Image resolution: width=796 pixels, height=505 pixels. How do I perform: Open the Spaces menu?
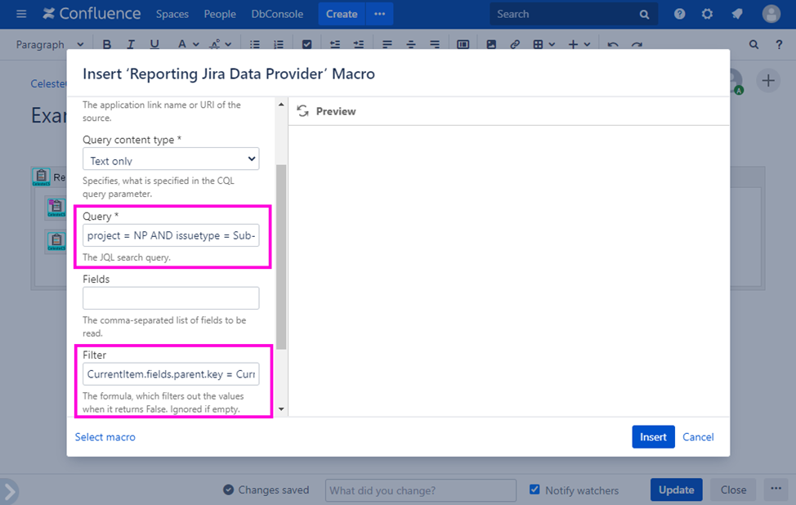click(x=172, y=14)
